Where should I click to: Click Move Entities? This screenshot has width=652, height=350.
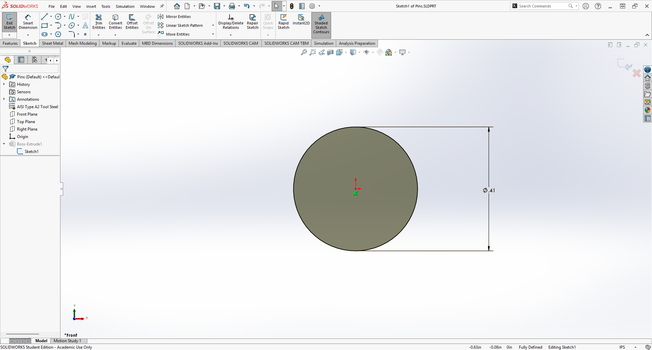click(x=174, y=34)
